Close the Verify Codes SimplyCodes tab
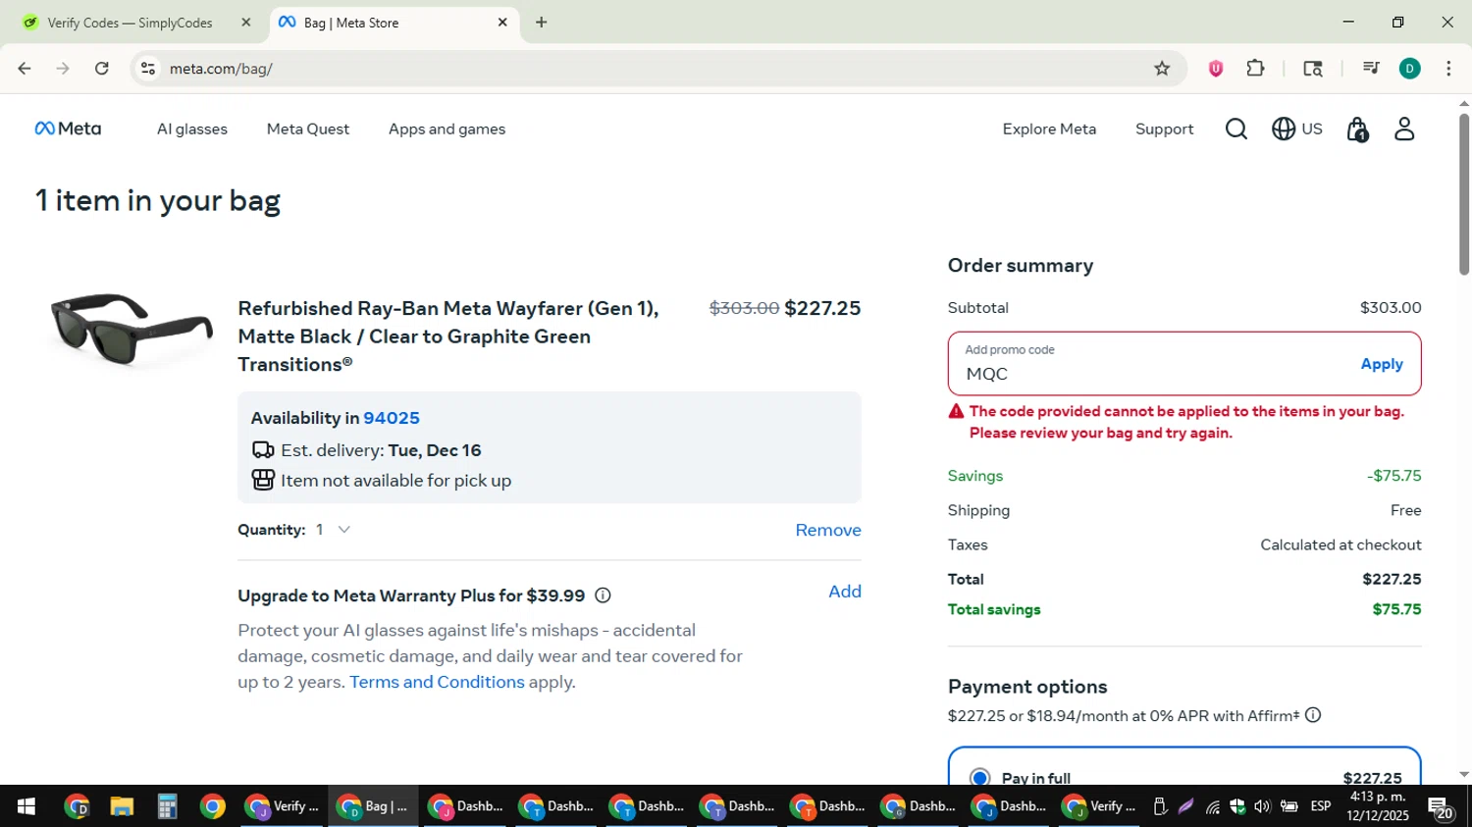Image resolution: width=1472 pixels, height=827 pixels. (246, 22)
